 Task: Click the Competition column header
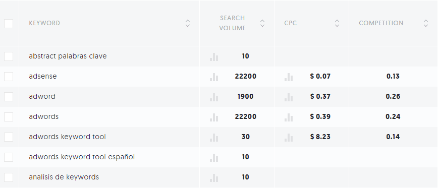click(381, 23)
